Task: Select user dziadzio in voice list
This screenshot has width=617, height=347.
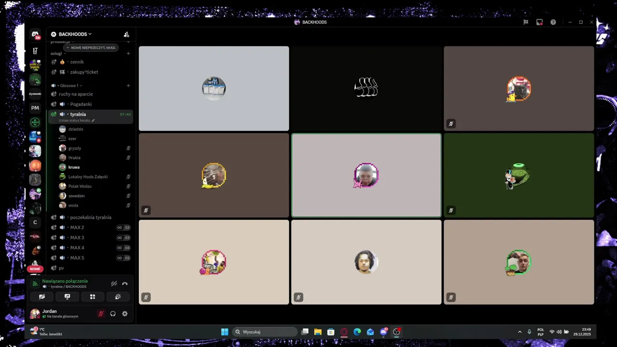Action: pos(95,129)
